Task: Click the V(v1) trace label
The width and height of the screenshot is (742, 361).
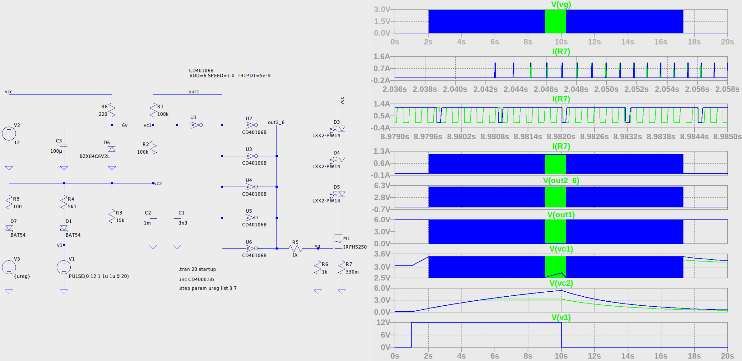Action: [x=561, y=317]
